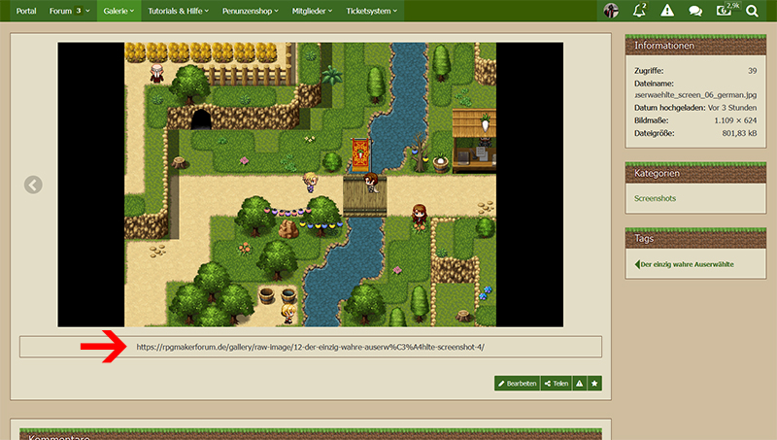Click the money balance icon showing 2,9K

click(x=726, y=10)
